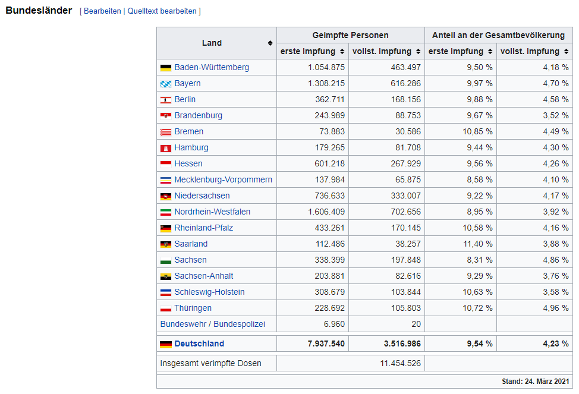Sort by erste Impfung under Anteil an Gesamtbevölkerung

pyautogui.click(x=489, y=52)
